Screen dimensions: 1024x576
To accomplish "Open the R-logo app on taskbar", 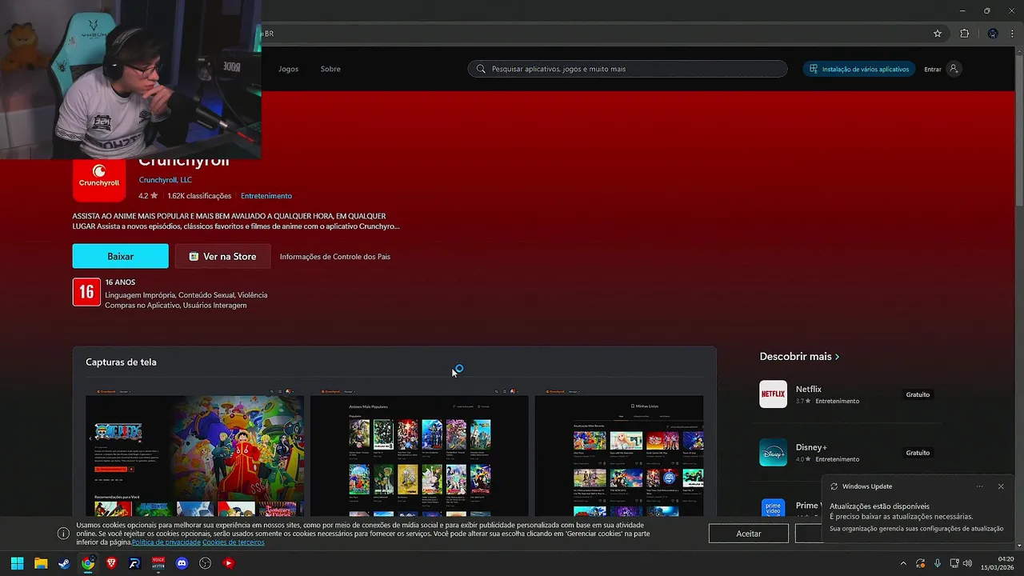I will [x=134, y=563].
